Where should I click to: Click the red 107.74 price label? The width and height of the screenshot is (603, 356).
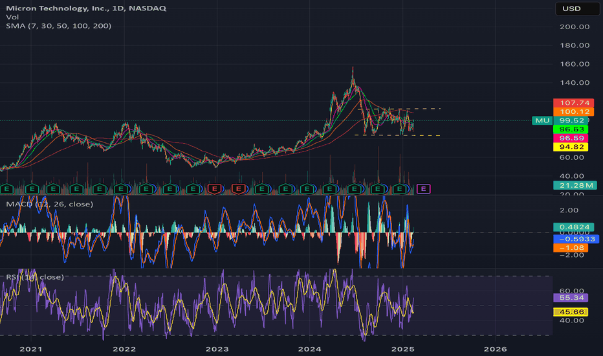(x=574, y=103)
